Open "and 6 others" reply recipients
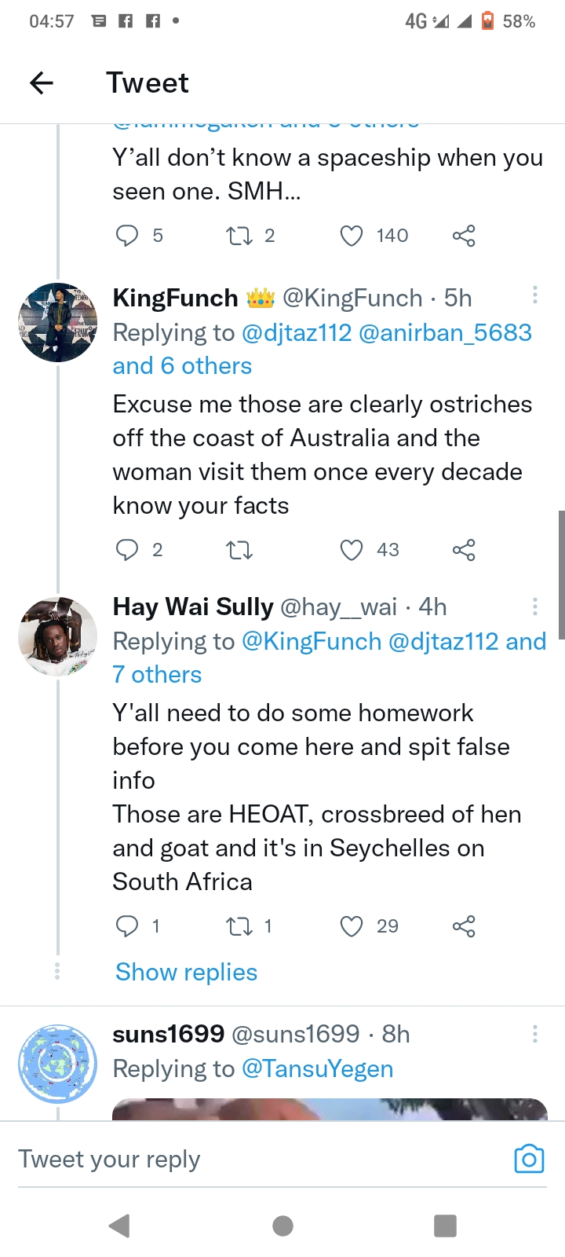The image size is (565, 1257). click(x=182, y=366)
